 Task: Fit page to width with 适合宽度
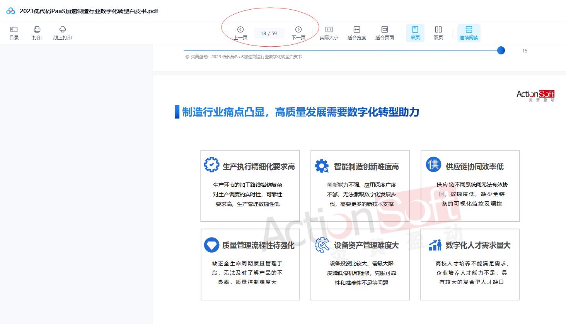356,33
